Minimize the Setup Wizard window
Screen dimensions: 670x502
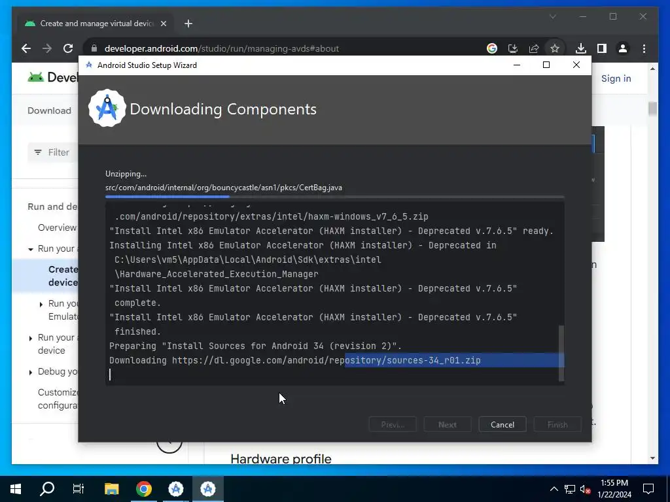point(517,65)
